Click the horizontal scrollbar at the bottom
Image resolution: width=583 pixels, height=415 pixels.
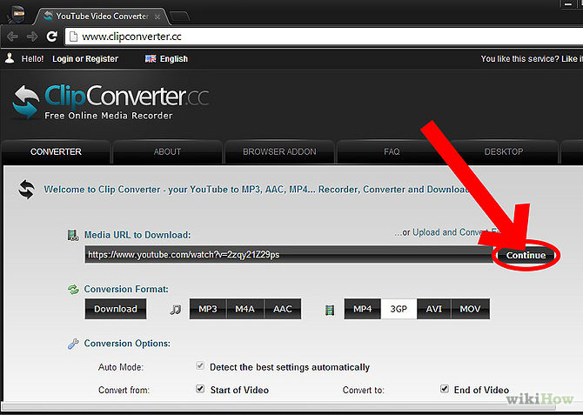click(278, 407)
